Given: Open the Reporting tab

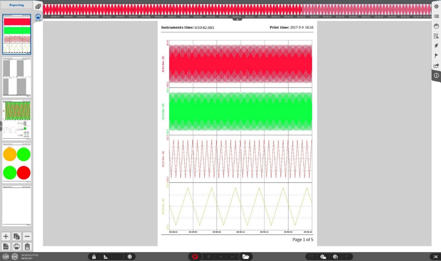Looking at the screenshot, I should pos(17,5).
